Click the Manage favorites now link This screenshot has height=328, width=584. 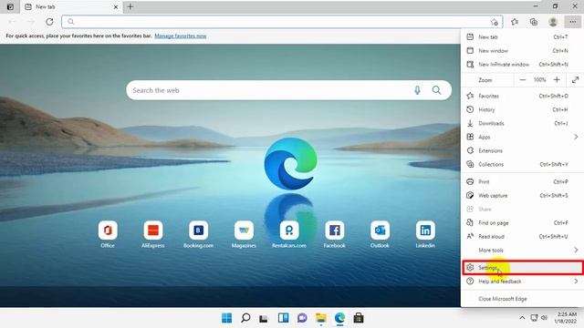click(x=181, y=36)
